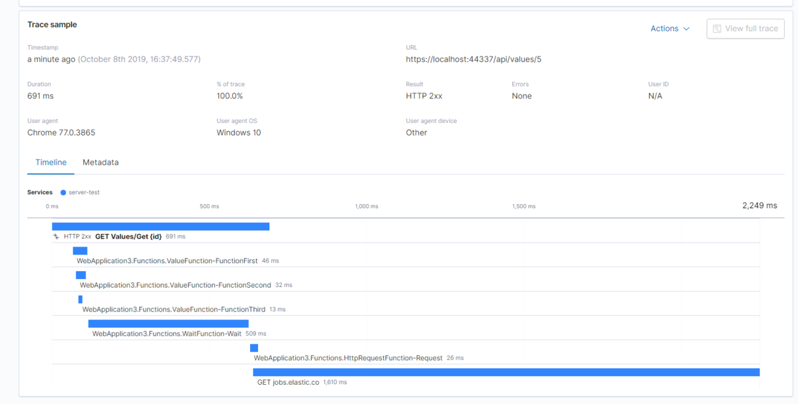This screenshot has height=404, width=798.
Task: Click the 500 ms timeline axis label
Action: (209, 207)
